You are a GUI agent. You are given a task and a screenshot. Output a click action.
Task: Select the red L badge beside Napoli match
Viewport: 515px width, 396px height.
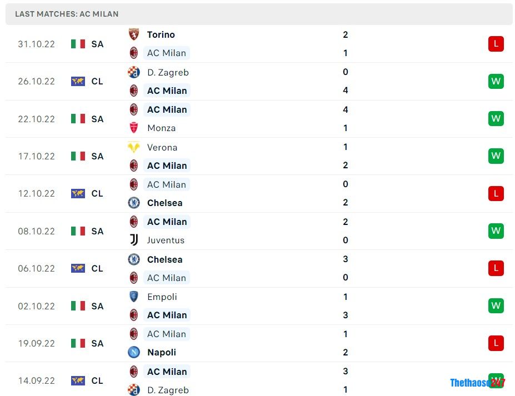tap(495, 343)
